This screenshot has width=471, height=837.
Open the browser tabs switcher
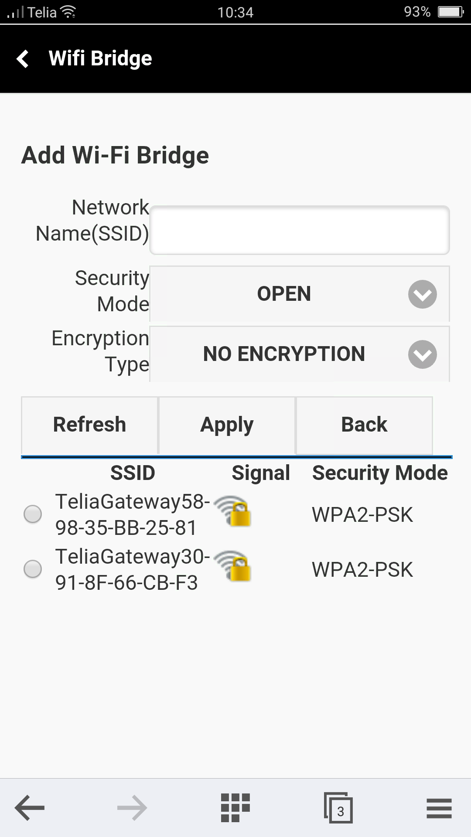point(338,808)
